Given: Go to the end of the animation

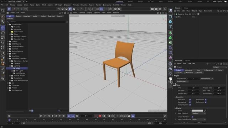Looking at the screenshot, I should (x=64, y=116).
